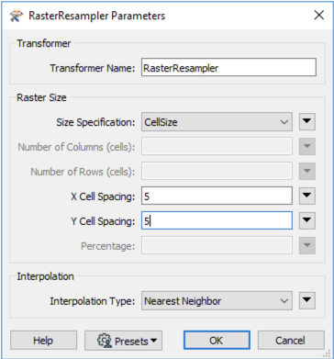Open the Interpolation Type dropdown list
The width and height of the screenshot is (334, 359).
217,301
